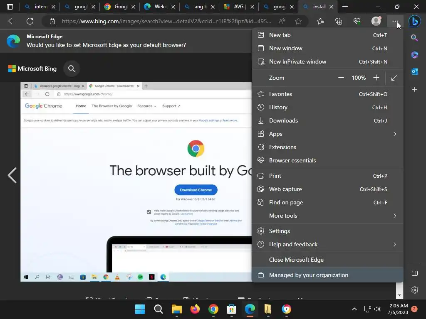Image resolution: width=426 pixels, height=319 pixels.
Task: Open a new tab with plus button
Action: click(345, 7)
